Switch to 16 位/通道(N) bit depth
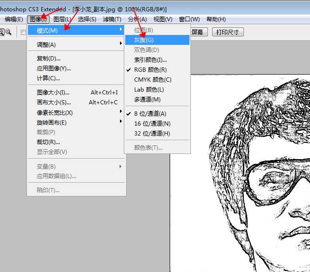 (152, 124)
